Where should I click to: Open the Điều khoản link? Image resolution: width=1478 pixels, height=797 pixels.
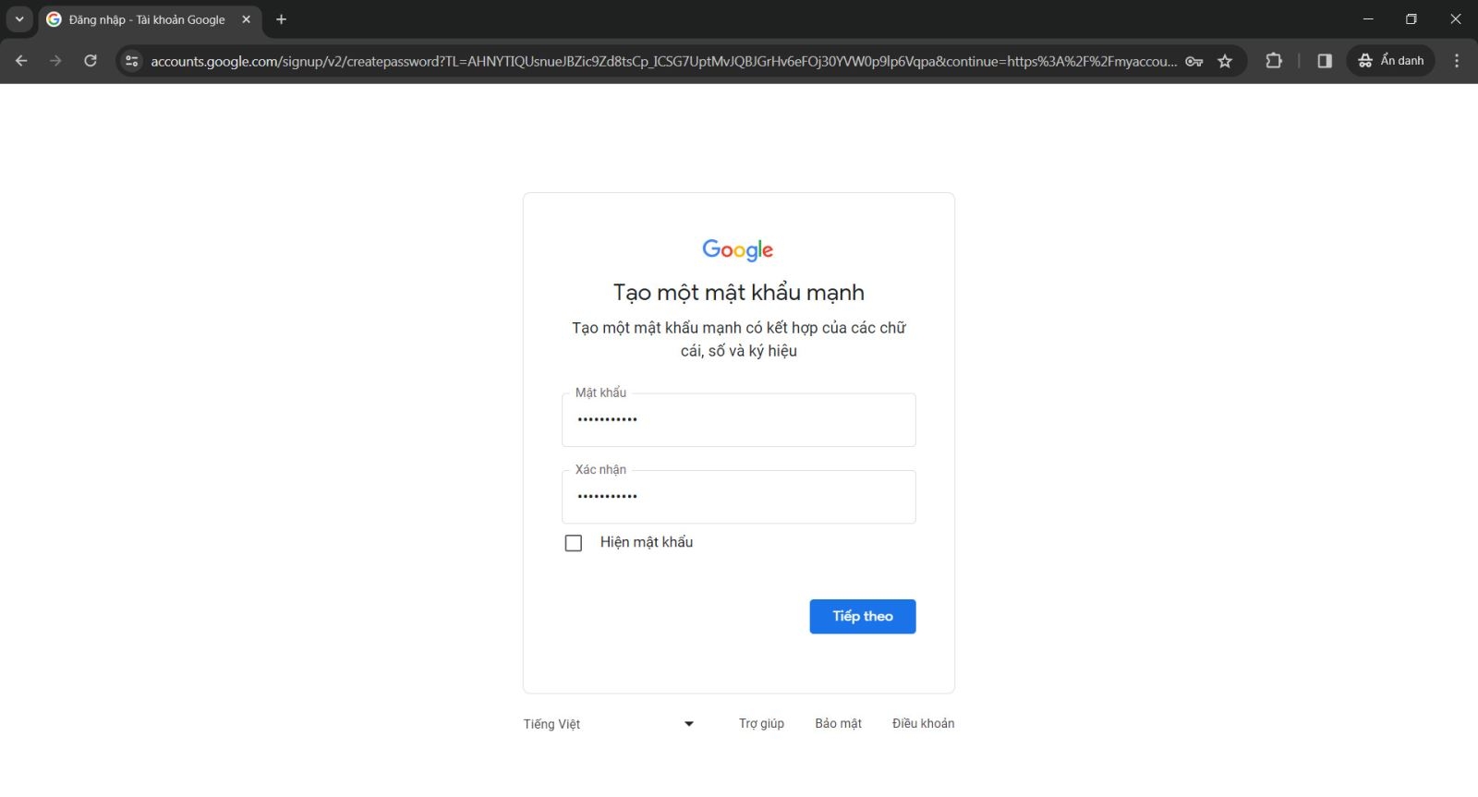(x=924, y=723)
